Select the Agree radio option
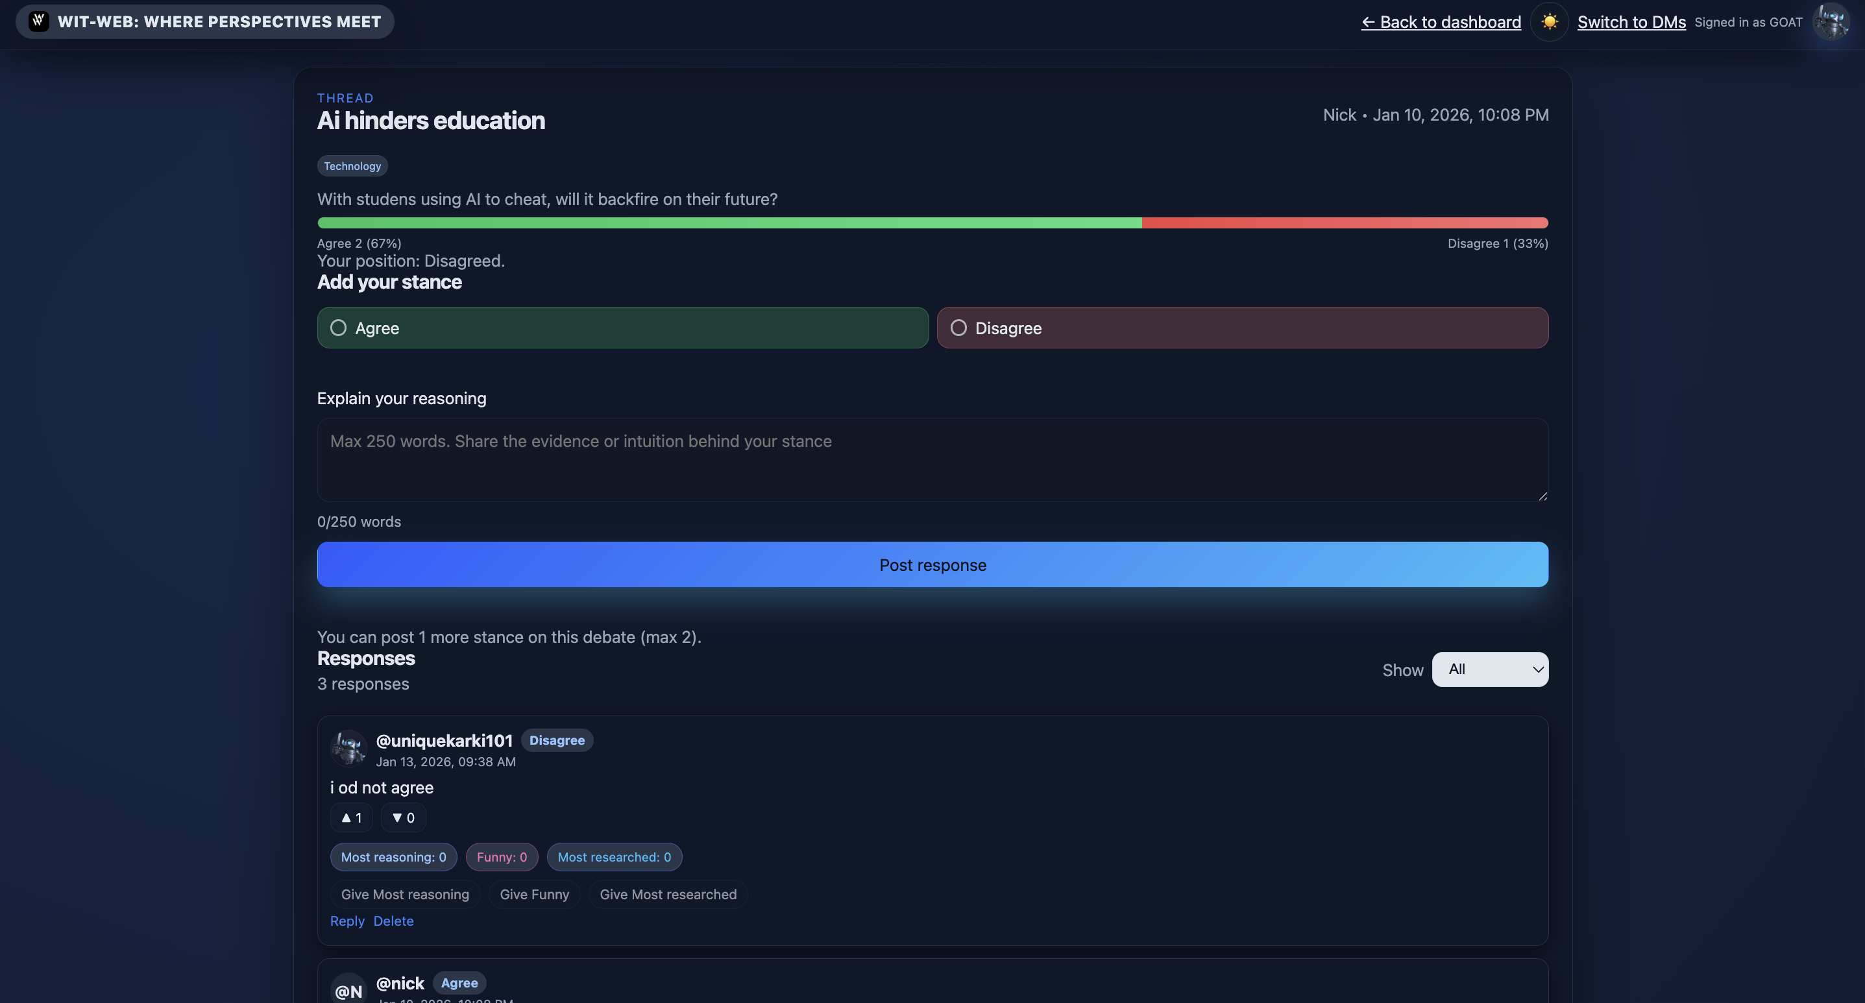Image resolution: width=1865 pixels, height=1003 pixels. 338,328
